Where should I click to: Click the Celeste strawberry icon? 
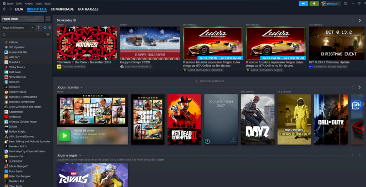point(6,42)
